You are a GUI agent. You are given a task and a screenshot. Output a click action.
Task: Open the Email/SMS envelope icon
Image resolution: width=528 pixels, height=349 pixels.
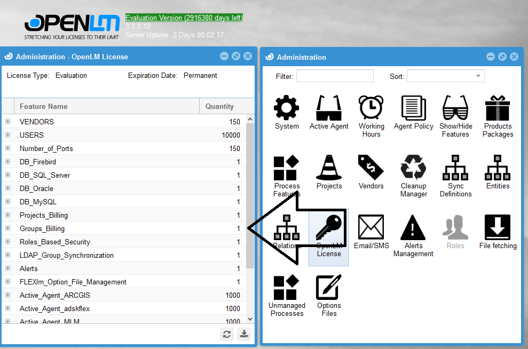(371, 228)
